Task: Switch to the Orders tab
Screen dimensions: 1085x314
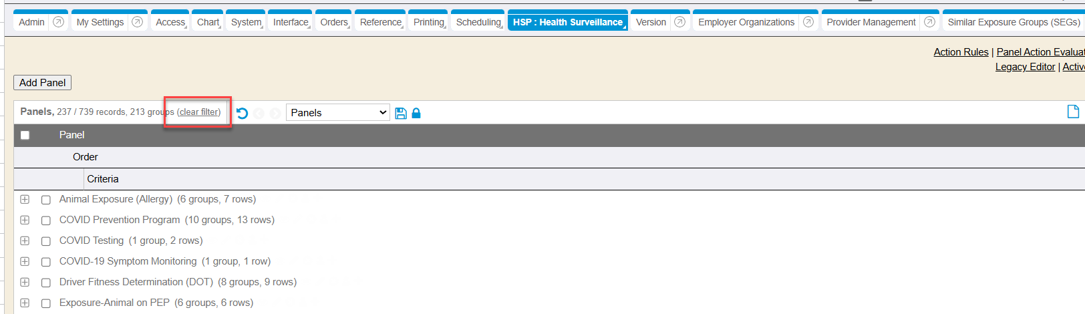Action: [x=333, y=22]
